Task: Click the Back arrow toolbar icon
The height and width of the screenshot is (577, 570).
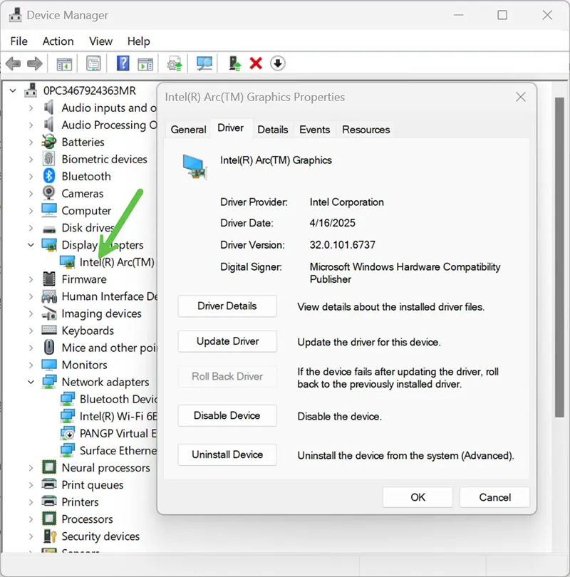Action: pos(14,63)
